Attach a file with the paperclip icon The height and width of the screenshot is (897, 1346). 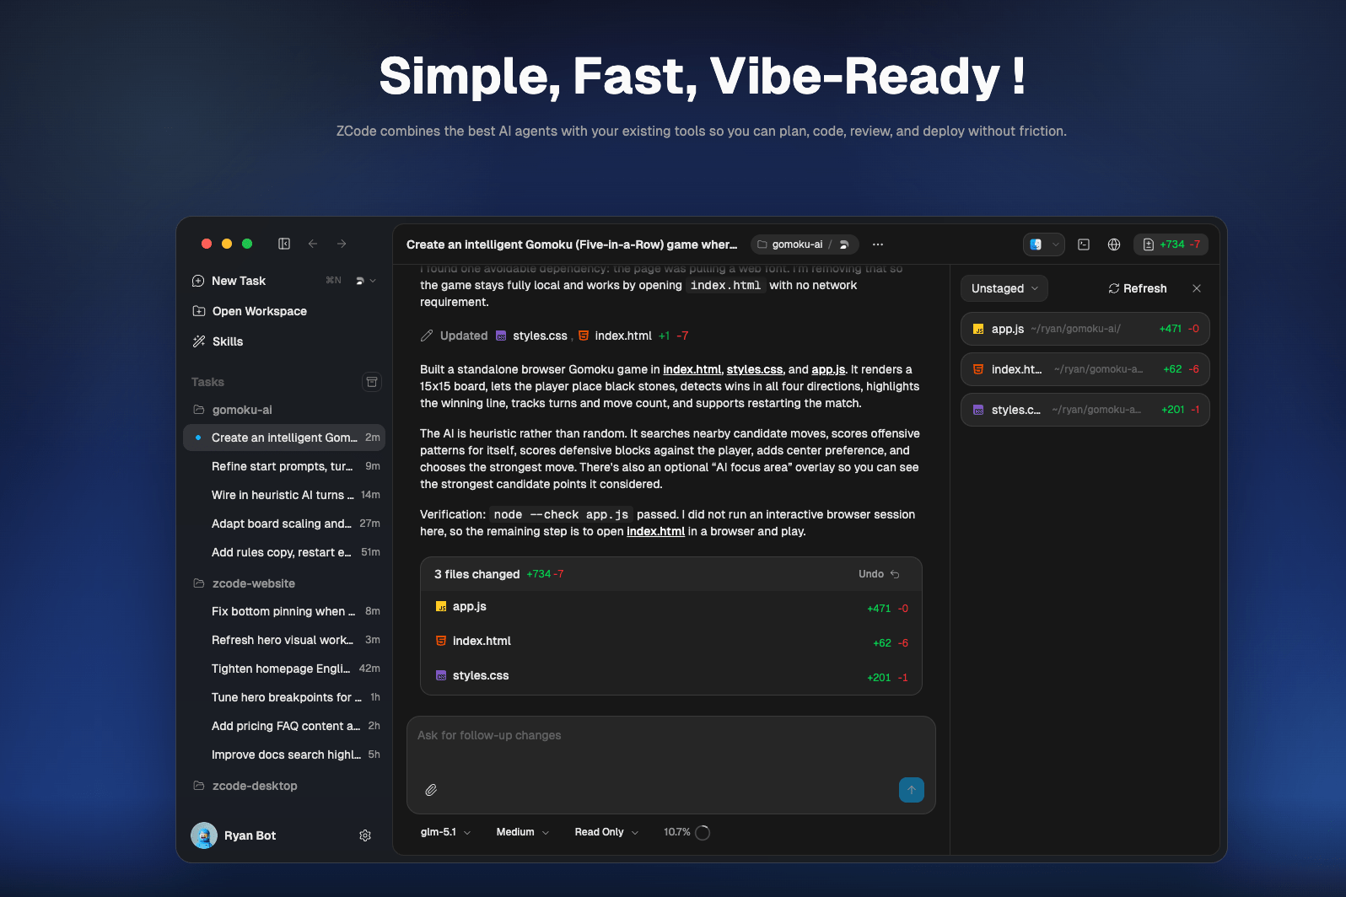pos(431,790)
